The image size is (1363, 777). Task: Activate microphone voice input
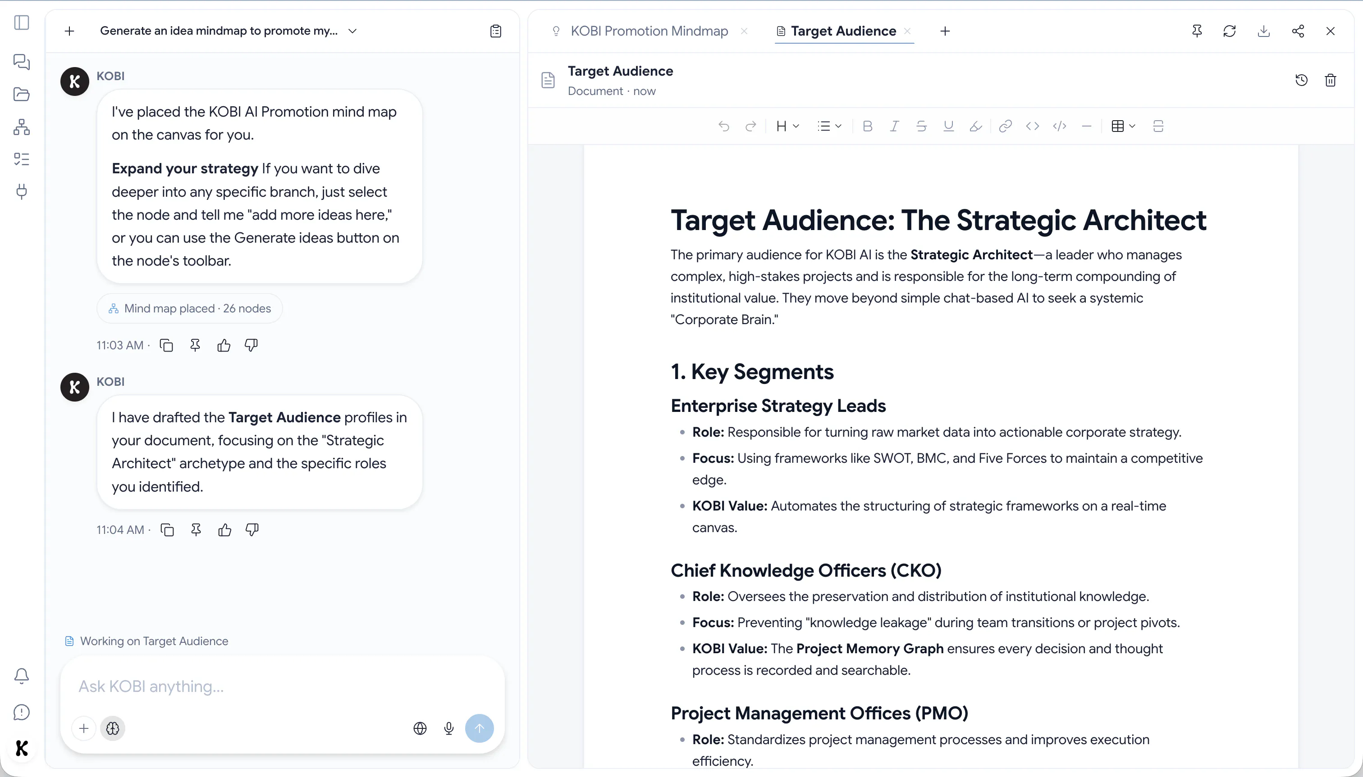tap(449, 728)
